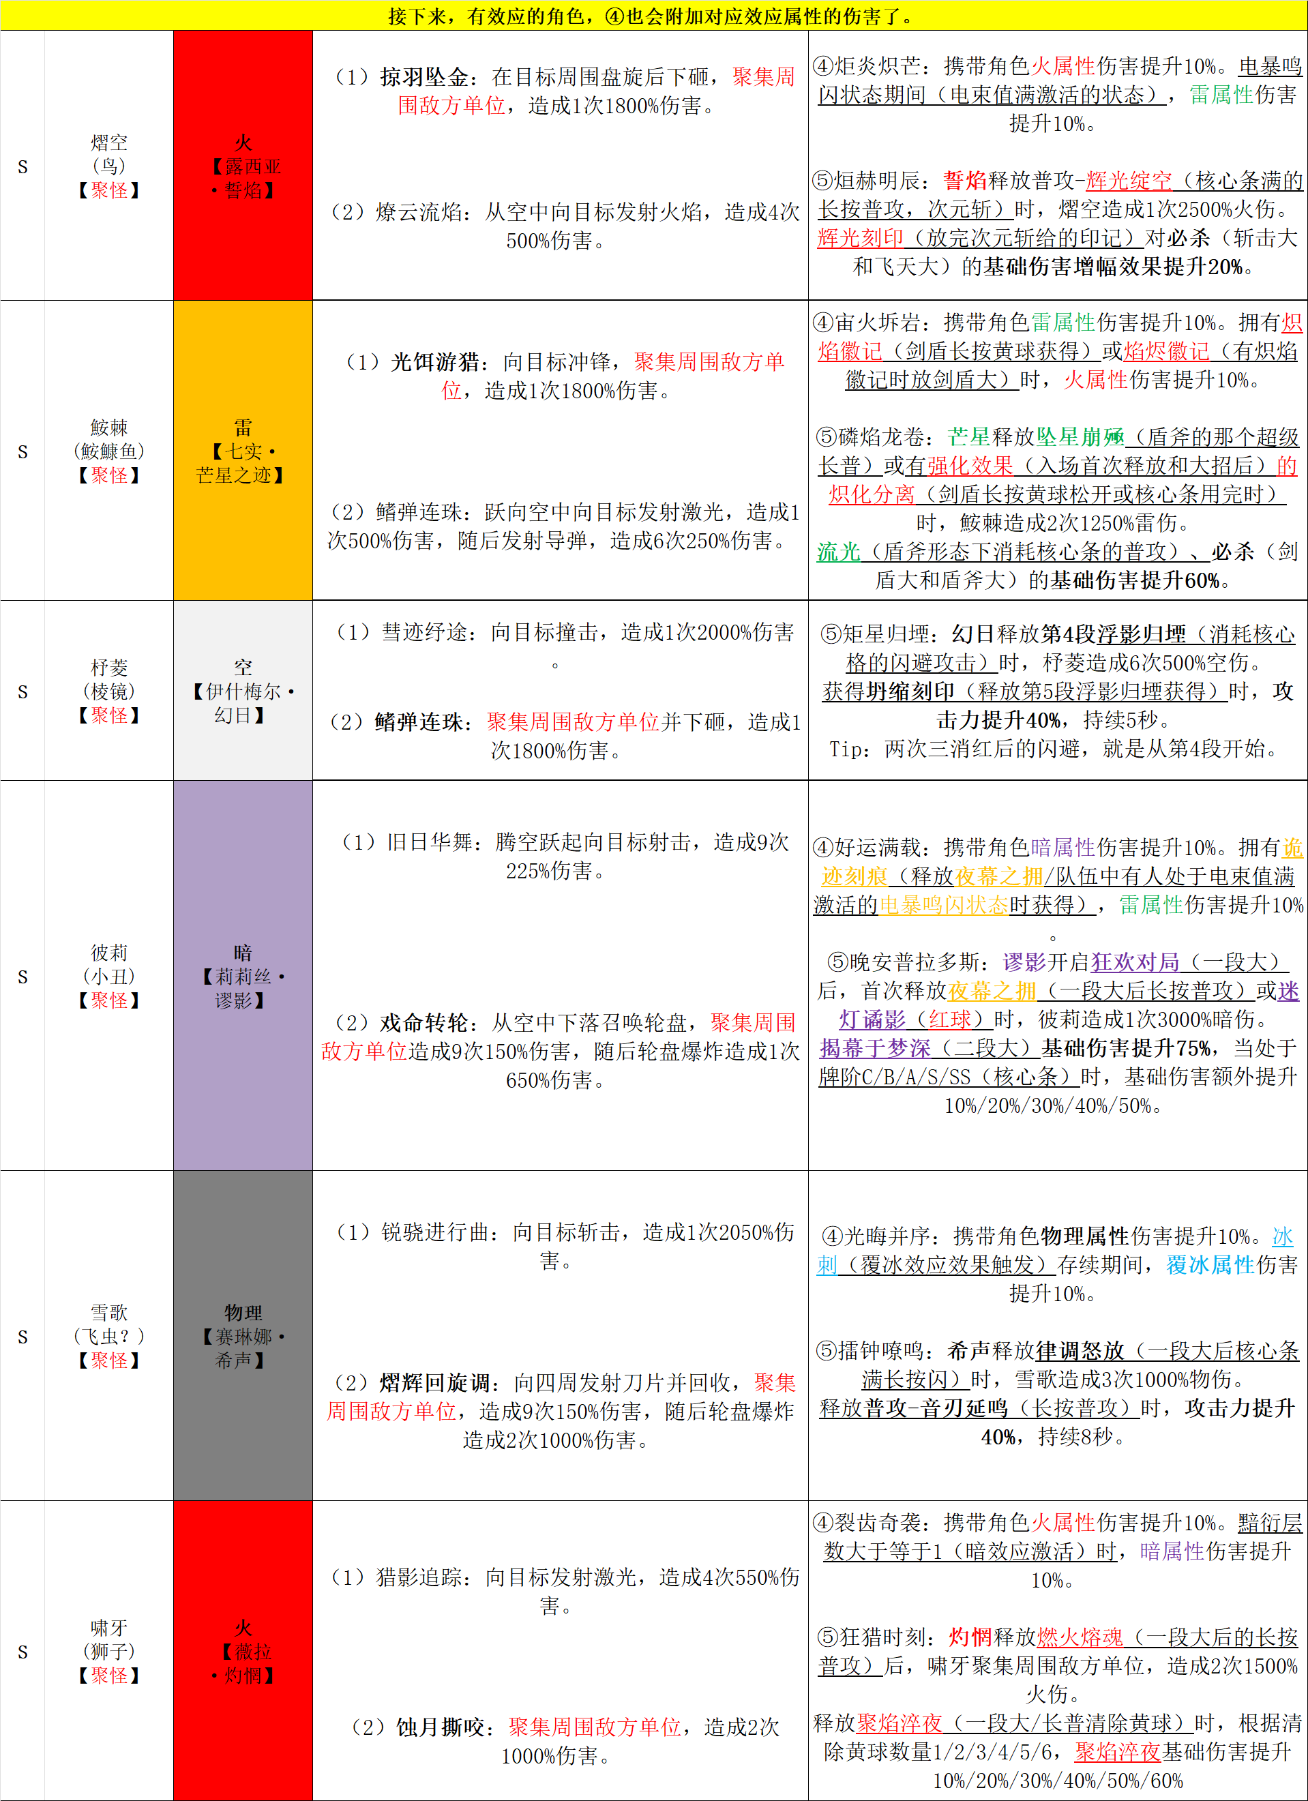Click the 杼菱（棱镜）name cell

click(x=109, y=690)
